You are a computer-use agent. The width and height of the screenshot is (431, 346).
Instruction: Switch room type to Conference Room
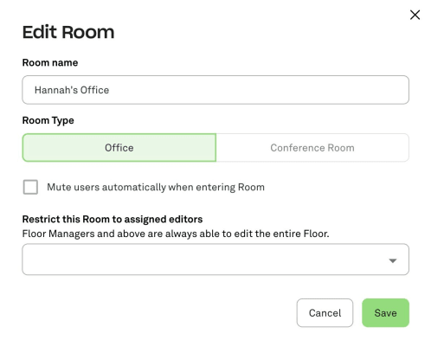(x=312, y=148)
